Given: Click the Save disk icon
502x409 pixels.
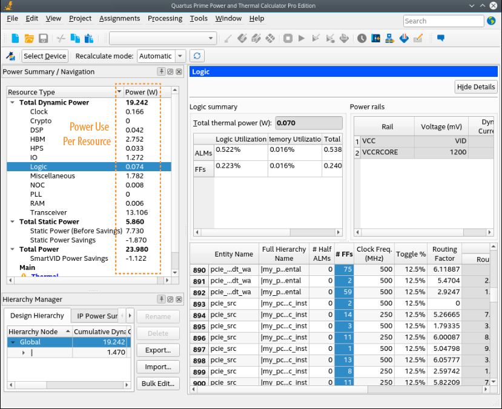Looking at the screenshot, I should pyautogui.click(x=43, y=38).
